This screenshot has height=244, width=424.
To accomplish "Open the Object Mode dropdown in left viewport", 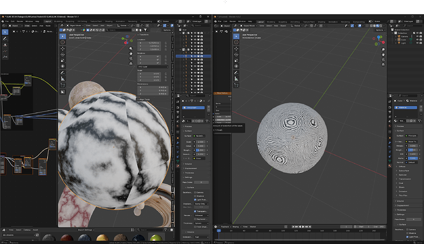I will point(74,25).
